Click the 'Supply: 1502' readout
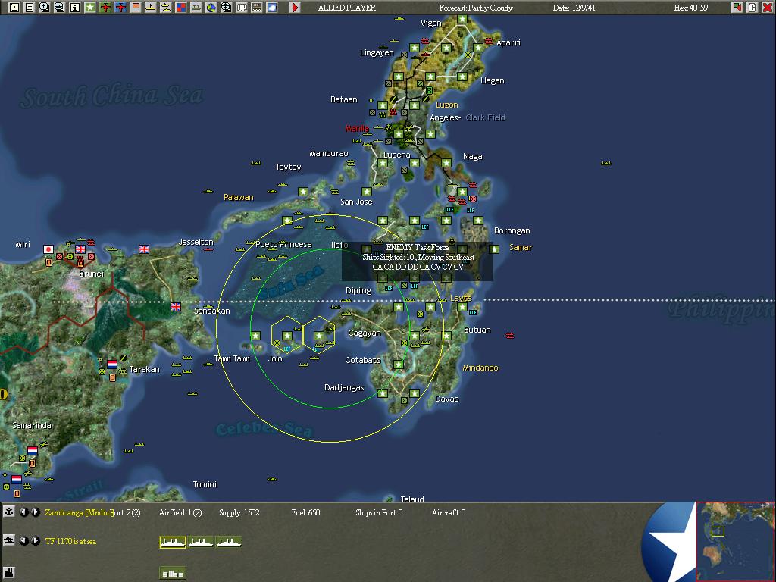 pos(239,513)
